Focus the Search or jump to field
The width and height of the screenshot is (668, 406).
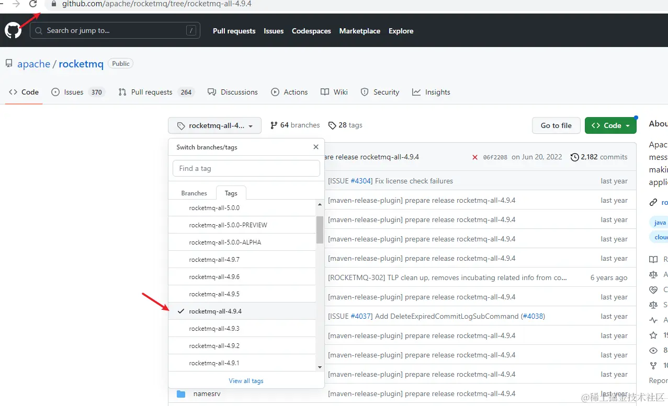point(115,30)
